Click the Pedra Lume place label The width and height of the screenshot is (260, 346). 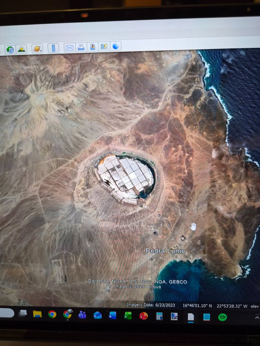[165, 251]
